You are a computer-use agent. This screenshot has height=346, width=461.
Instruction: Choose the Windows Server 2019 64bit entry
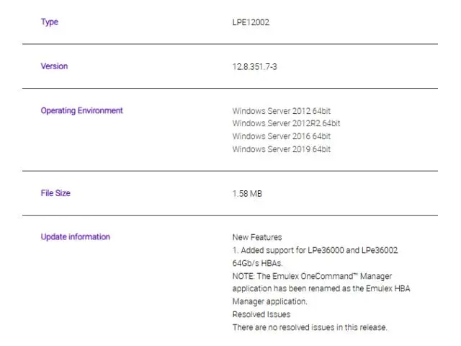[x=282, y=149]
